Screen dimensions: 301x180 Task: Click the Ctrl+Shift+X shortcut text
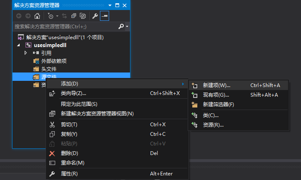[165, 93]
